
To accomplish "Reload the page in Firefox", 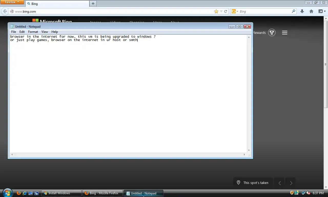I will click(226, 11).
